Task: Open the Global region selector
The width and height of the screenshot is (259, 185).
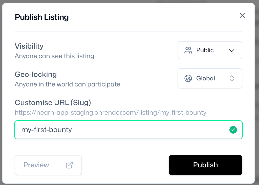Action: click(210, 78)
